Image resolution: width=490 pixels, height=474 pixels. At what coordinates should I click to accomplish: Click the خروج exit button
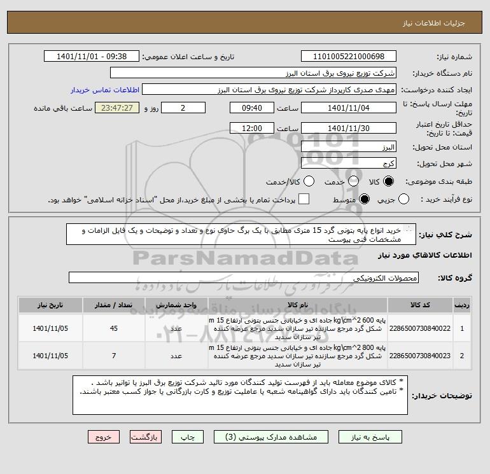point(104,437)
